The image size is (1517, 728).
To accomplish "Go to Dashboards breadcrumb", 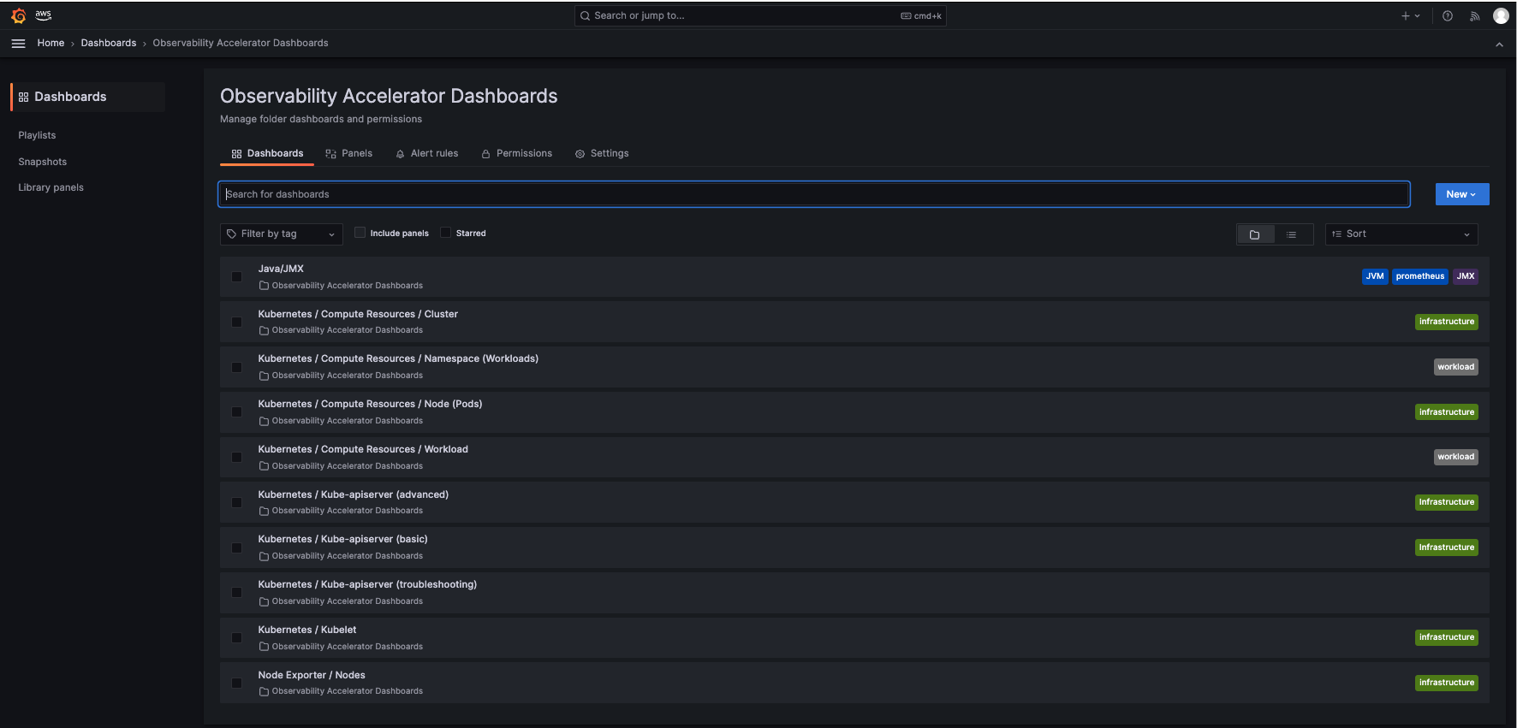I will [109, 43].
